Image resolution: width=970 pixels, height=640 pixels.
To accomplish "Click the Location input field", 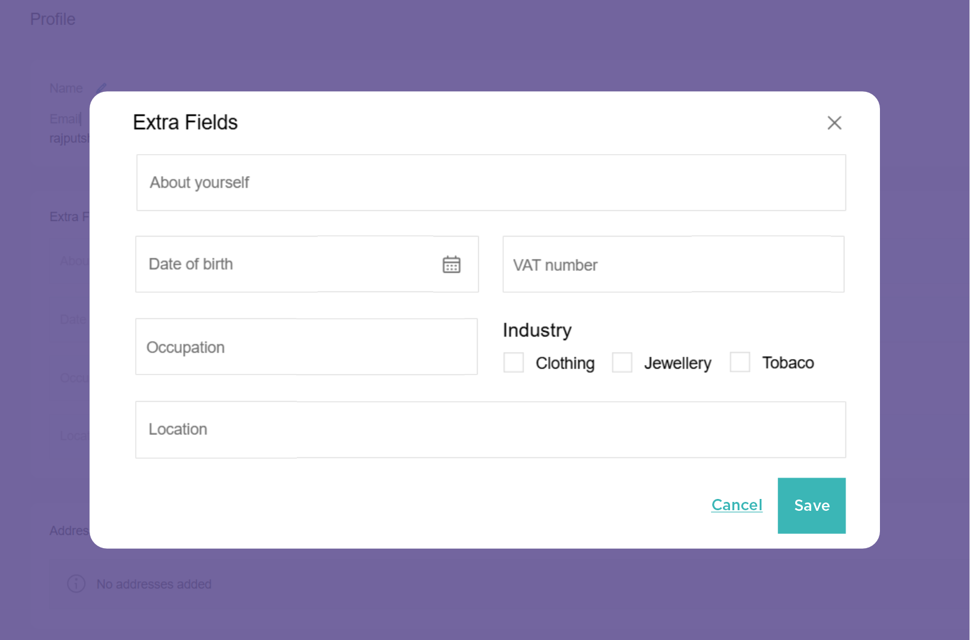I will click(x=491, y=430).
